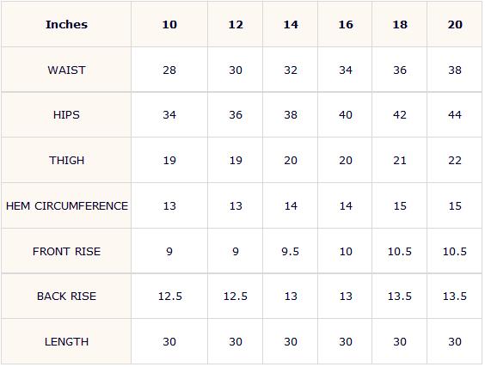
Task: Select size 20 column header
Action: click(455, 25)
